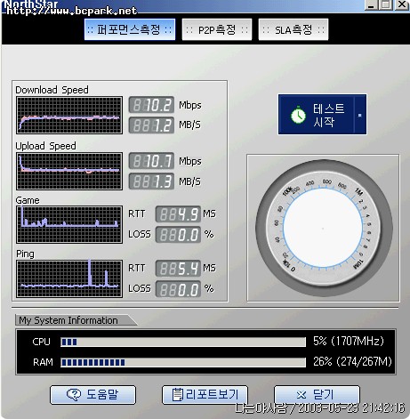Click the Upload Speed graph
The width and height of the screenshot is (410, 419).
(69, 171)
